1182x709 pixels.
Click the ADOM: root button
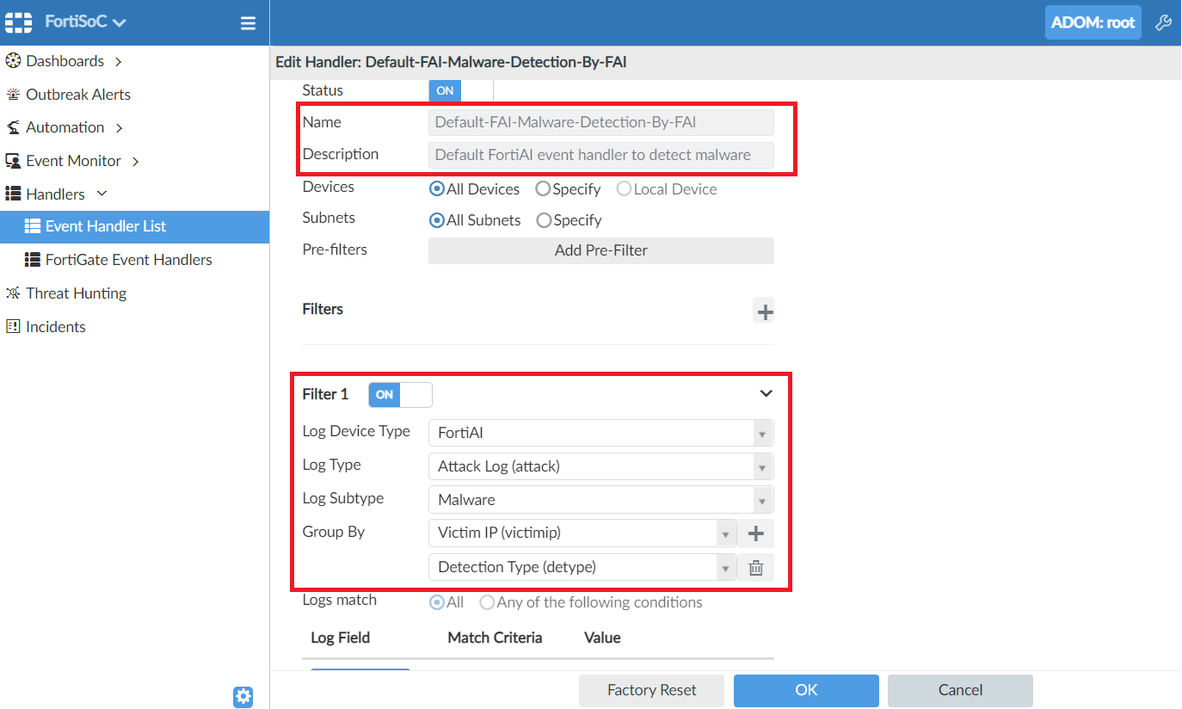[1093, 23]
